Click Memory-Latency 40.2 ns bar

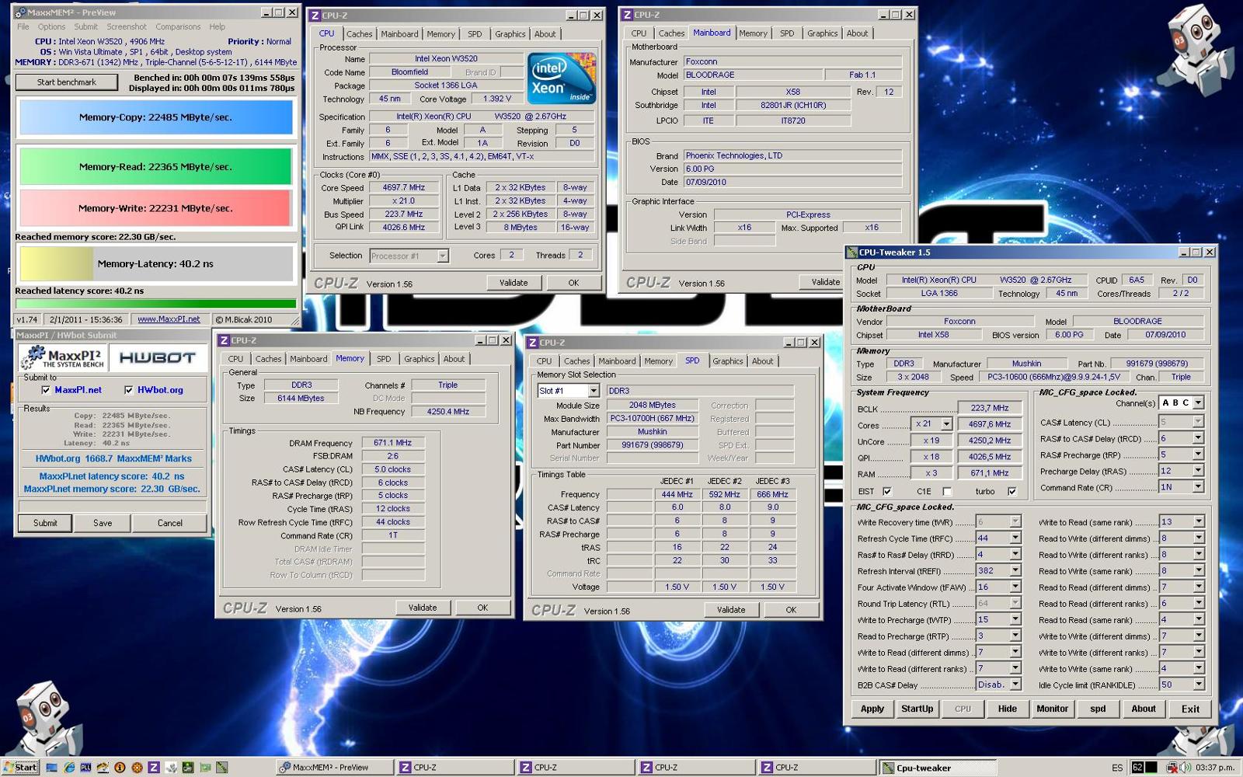click(x=155, y=264)
